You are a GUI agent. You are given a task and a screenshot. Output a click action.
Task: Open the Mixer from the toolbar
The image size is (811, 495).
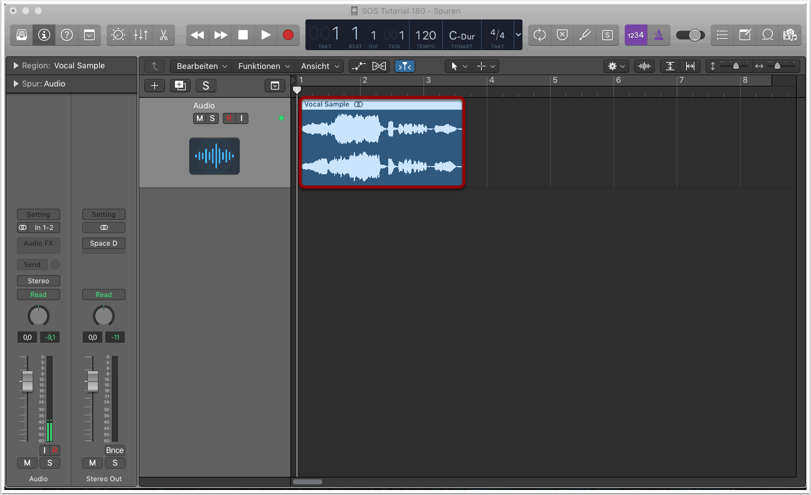pos(140,35)
